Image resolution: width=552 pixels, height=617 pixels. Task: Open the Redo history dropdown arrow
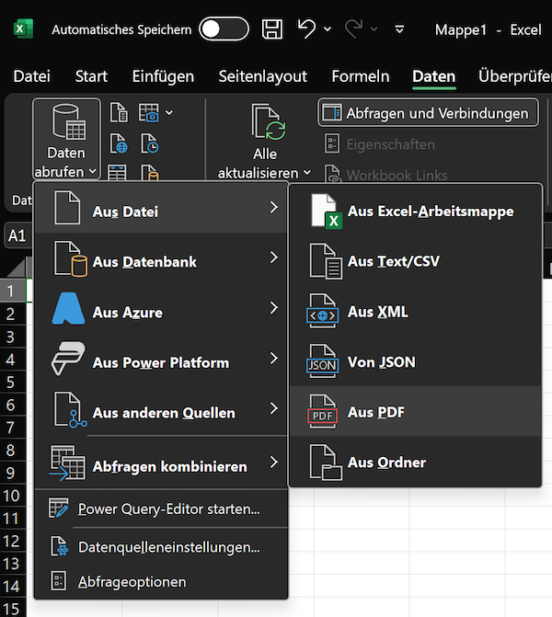tap(374, 29)
